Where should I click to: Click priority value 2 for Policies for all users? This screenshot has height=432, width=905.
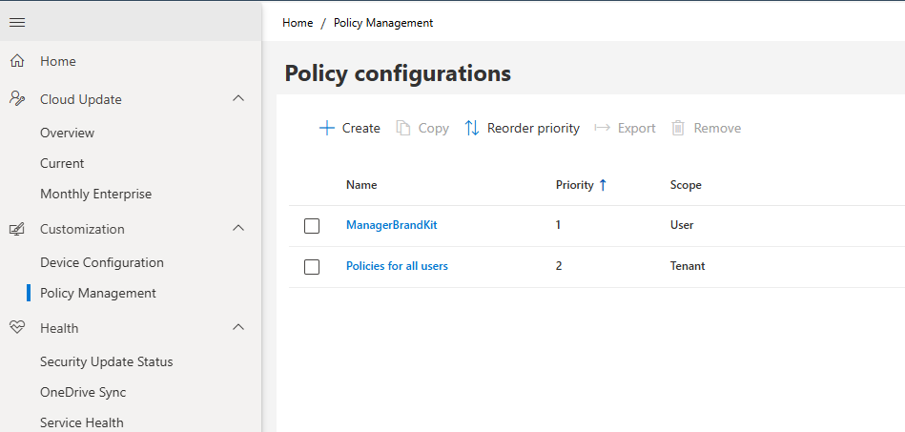coord(559,266)
